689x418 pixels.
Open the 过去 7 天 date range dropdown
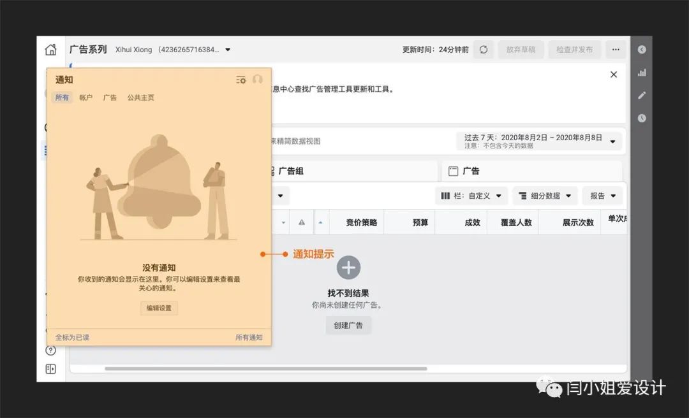pyautogui.click(x=539, y=141)
